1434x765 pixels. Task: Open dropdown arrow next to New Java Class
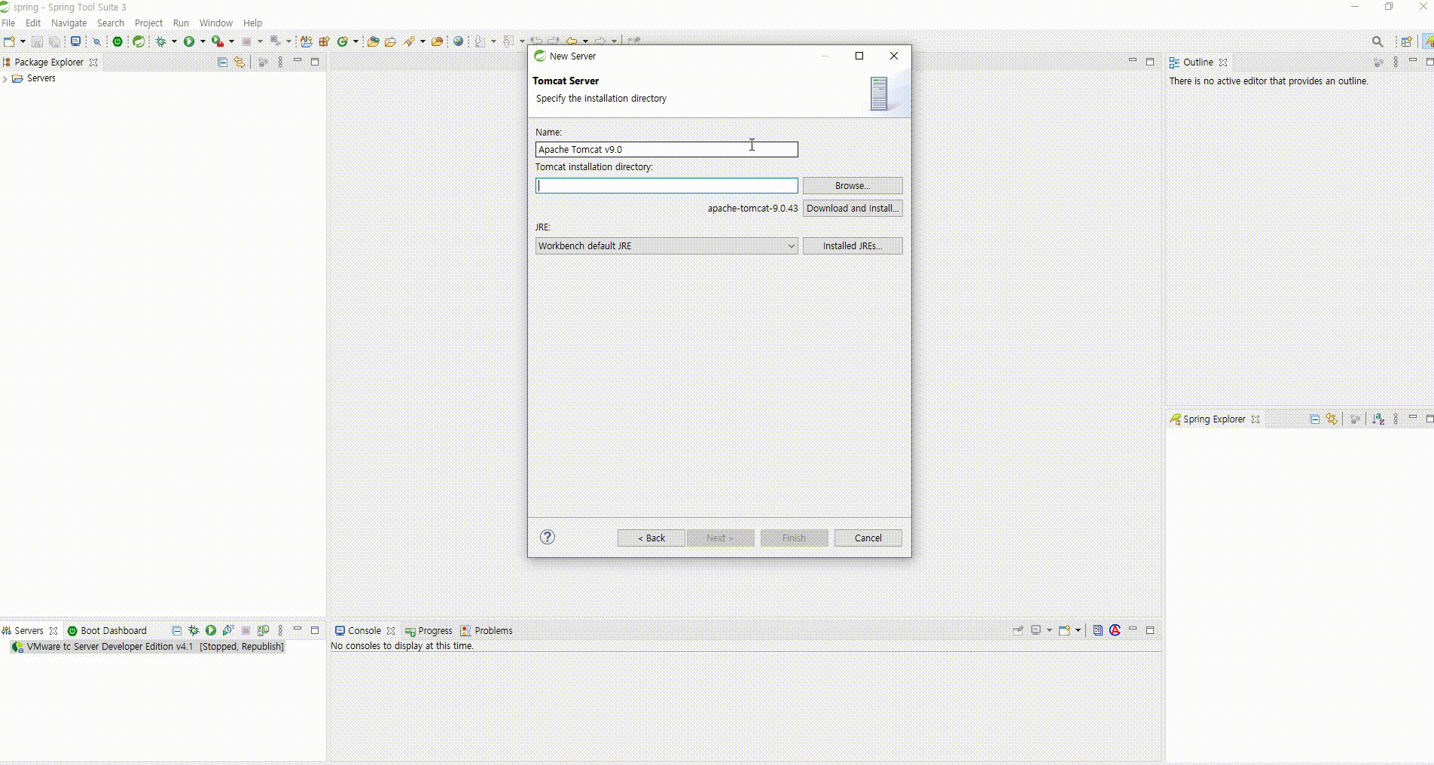(x=355, y=41)
